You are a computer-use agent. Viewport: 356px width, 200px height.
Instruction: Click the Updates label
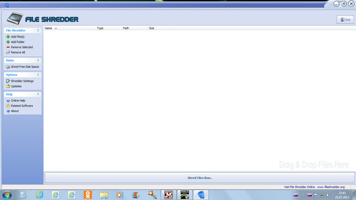(x=16, y=86)
